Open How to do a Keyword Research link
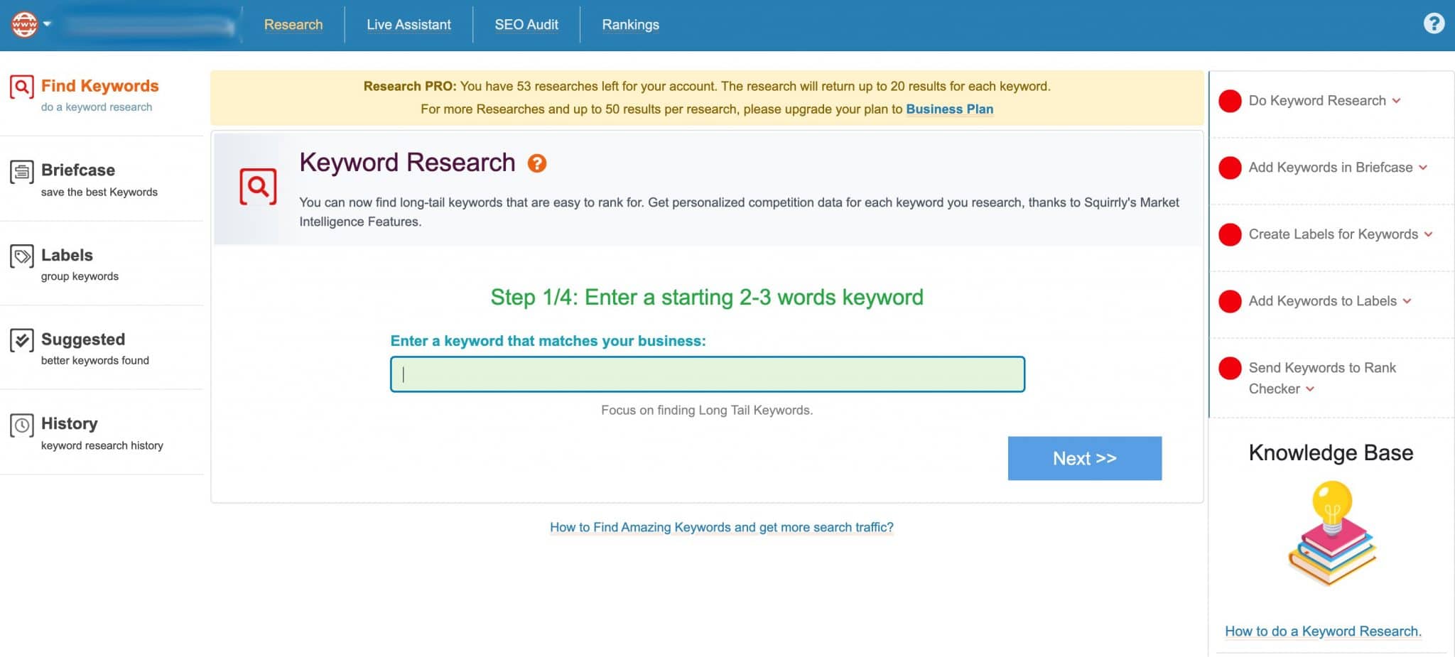This screenshot has height=657, width=1455. point(1322,631)
